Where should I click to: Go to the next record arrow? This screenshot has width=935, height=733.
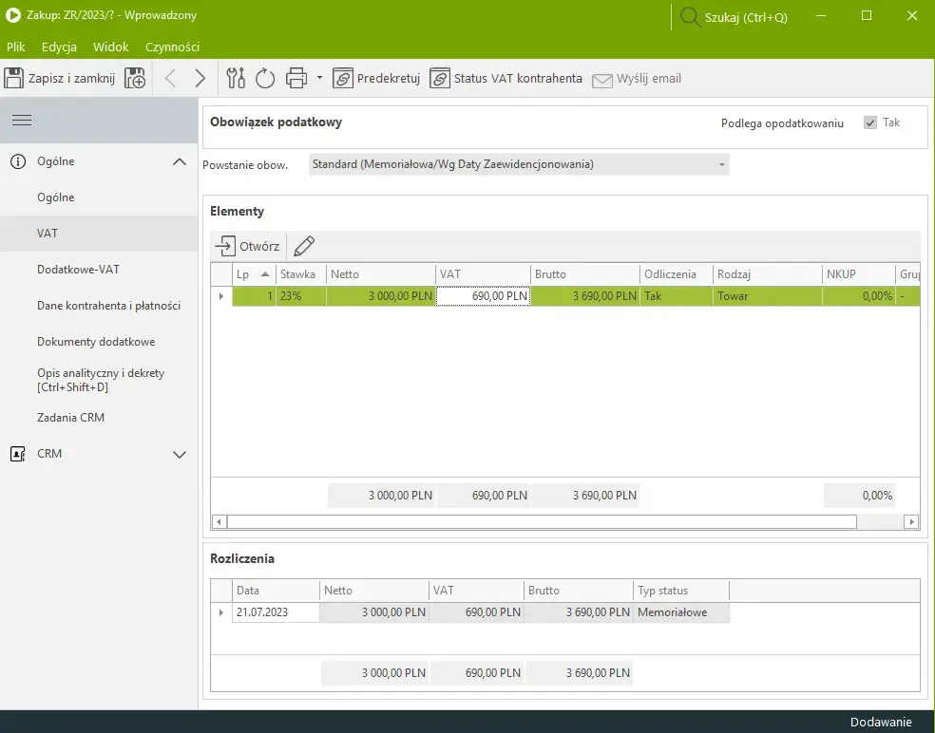(200, 79)
